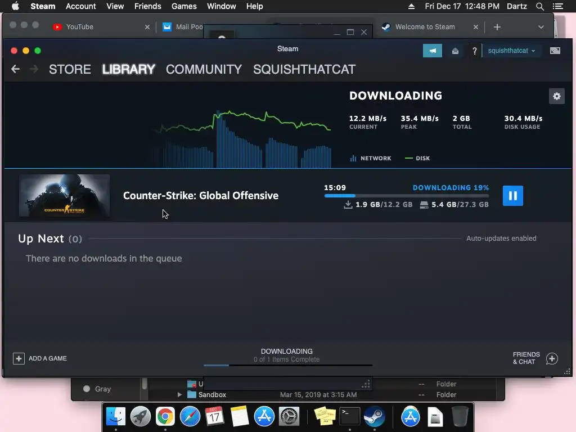Open Finder from the Dock
This screenshot has height=432, width=576.
(116, 417)
